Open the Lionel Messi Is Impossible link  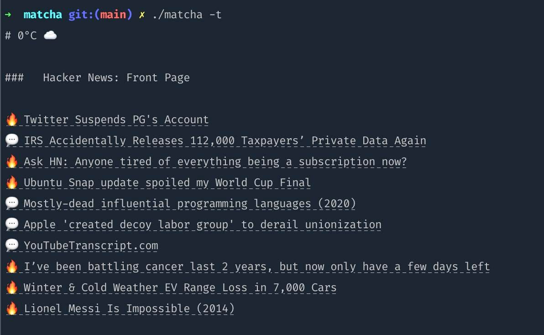pos(129,309)
